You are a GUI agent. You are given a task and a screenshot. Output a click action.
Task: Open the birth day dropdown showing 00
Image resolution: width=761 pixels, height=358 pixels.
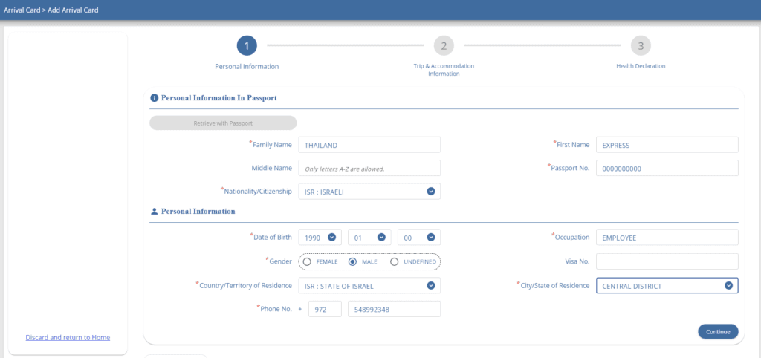coord(430,238)
